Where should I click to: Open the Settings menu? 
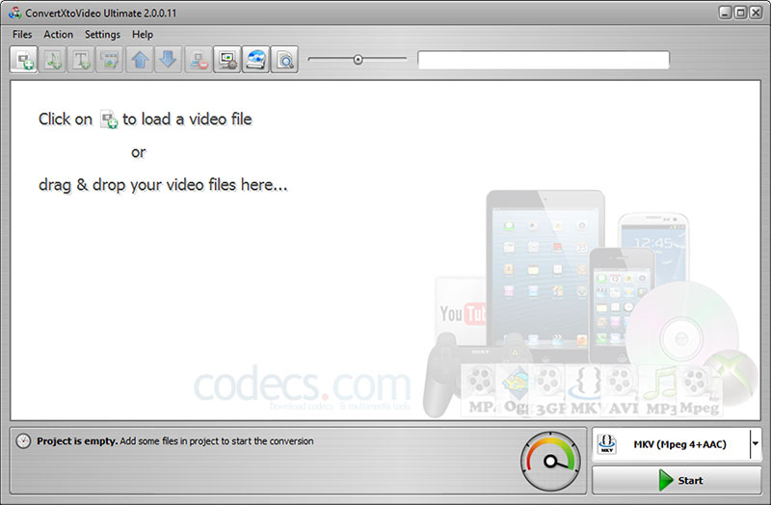click(x=102, y=35)
